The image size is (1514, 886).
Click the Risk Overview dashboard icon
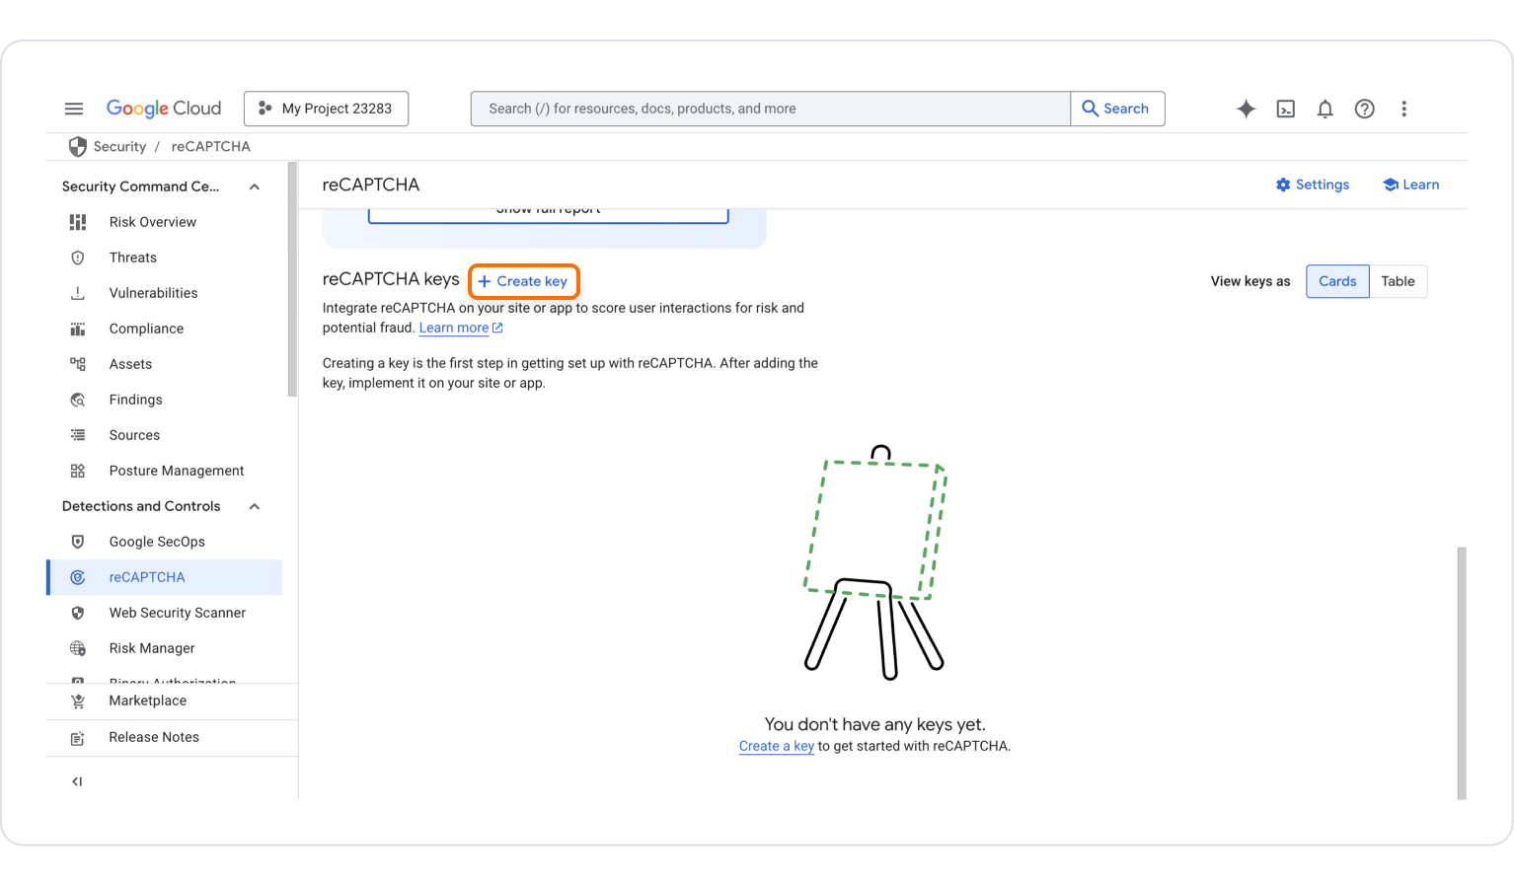[78, 222]
